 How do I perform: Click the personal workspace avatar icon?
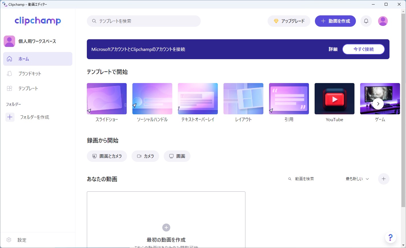(9, 41)
